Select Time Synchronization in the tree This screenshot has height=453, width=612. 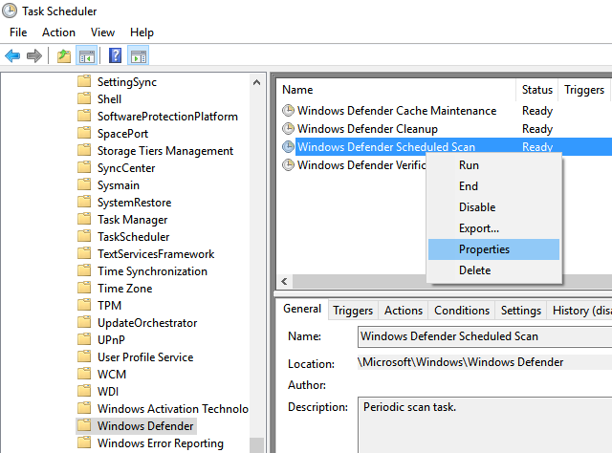152,270
